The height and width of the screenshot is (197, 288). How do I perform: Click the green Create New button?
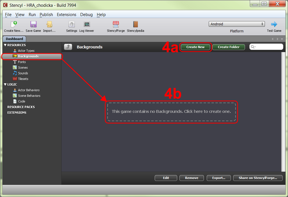pyautogui.click(x=195, y=47)
